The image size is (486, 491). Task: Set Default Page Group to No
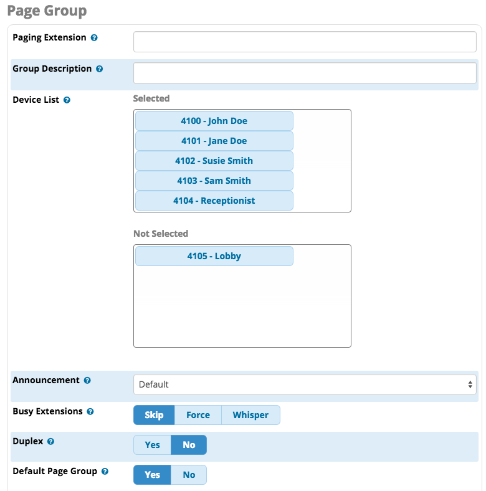click(189, 475)
